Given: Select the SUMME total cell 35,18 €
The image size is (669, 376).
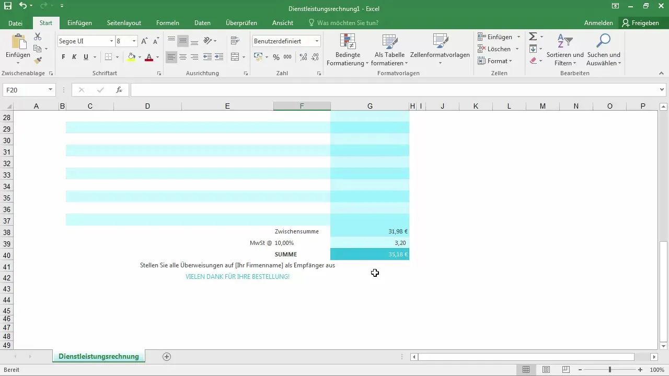Looking at the screenshot, I should [370, 254].
